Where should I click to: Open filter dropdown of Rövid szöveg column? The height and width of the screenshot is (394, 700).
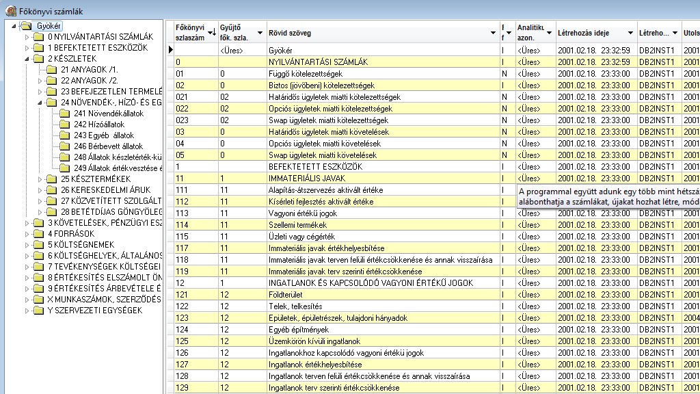[x=493, y=33]
